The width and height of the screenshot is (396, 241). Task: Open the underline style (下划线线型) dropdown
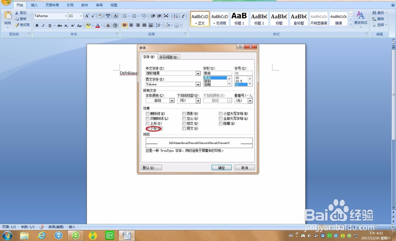(199, 101)
